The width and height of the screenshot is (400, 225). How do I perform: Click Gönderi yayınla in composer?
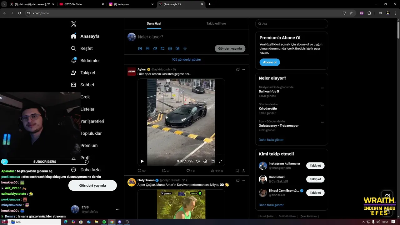click(x=230, y=48)
